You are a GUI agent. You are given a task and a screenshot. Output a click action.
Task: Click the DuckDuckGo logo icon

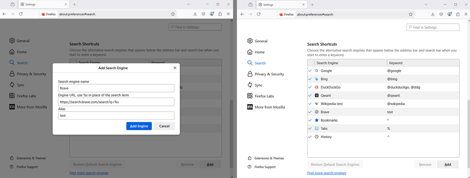317,87
